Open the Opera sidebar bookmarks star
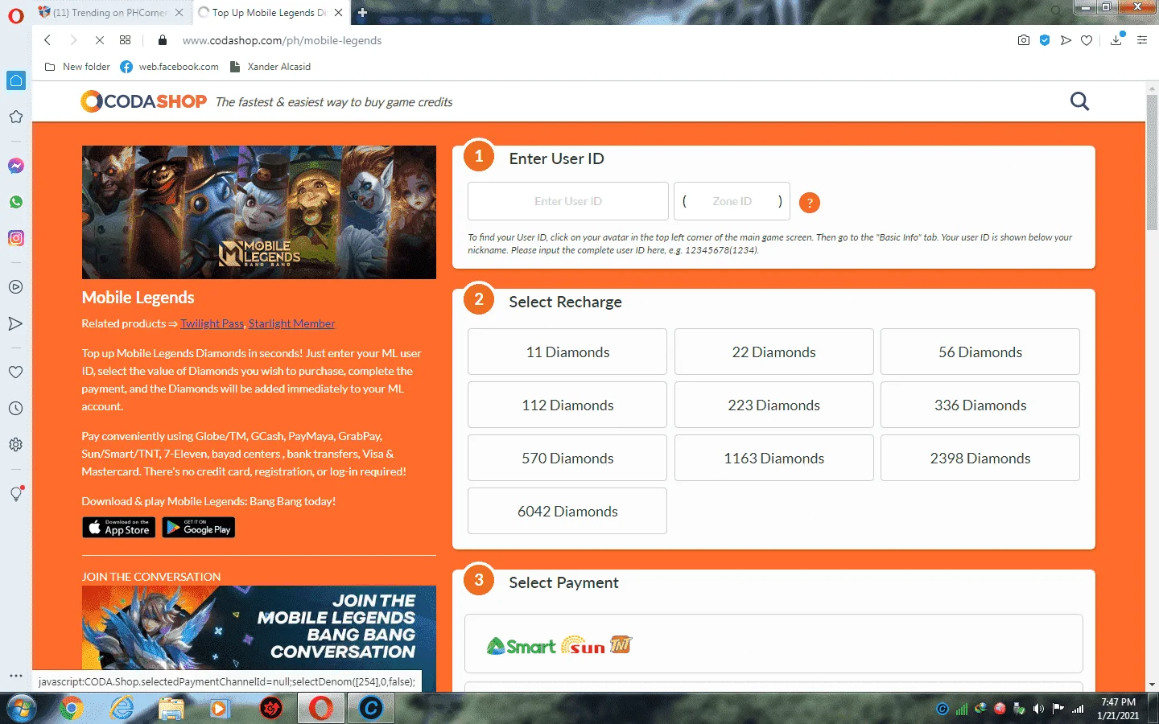 click(x=16, y=117)
